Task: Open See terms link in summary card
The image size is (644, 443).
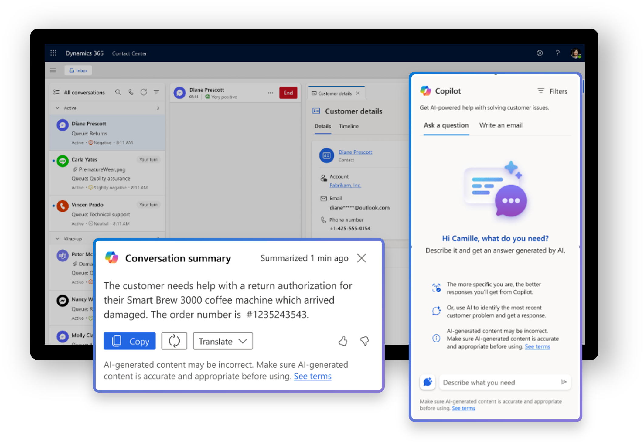Action: tap(312, 376)
